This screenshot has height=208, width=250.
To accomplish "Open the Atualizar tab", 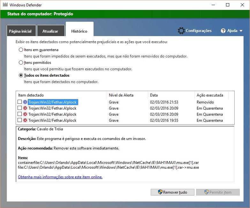I will 50,31.
